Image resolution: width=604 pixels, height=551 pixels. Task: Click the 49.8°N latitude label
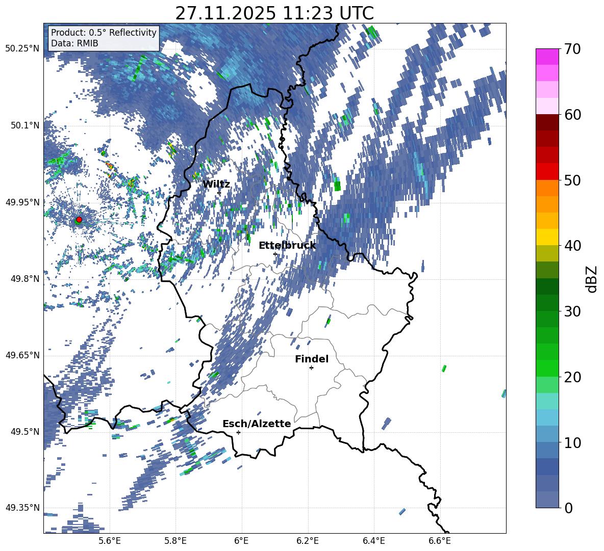pos(24,279)
